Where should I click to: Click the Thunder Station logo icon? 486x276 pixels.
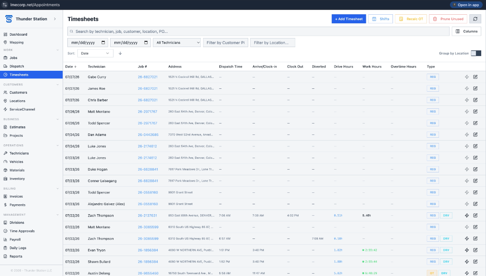point(9,19)
